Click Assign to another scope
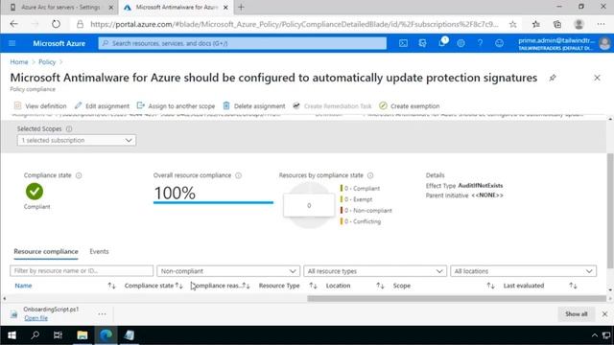614x345 pixels. [176, 106]
